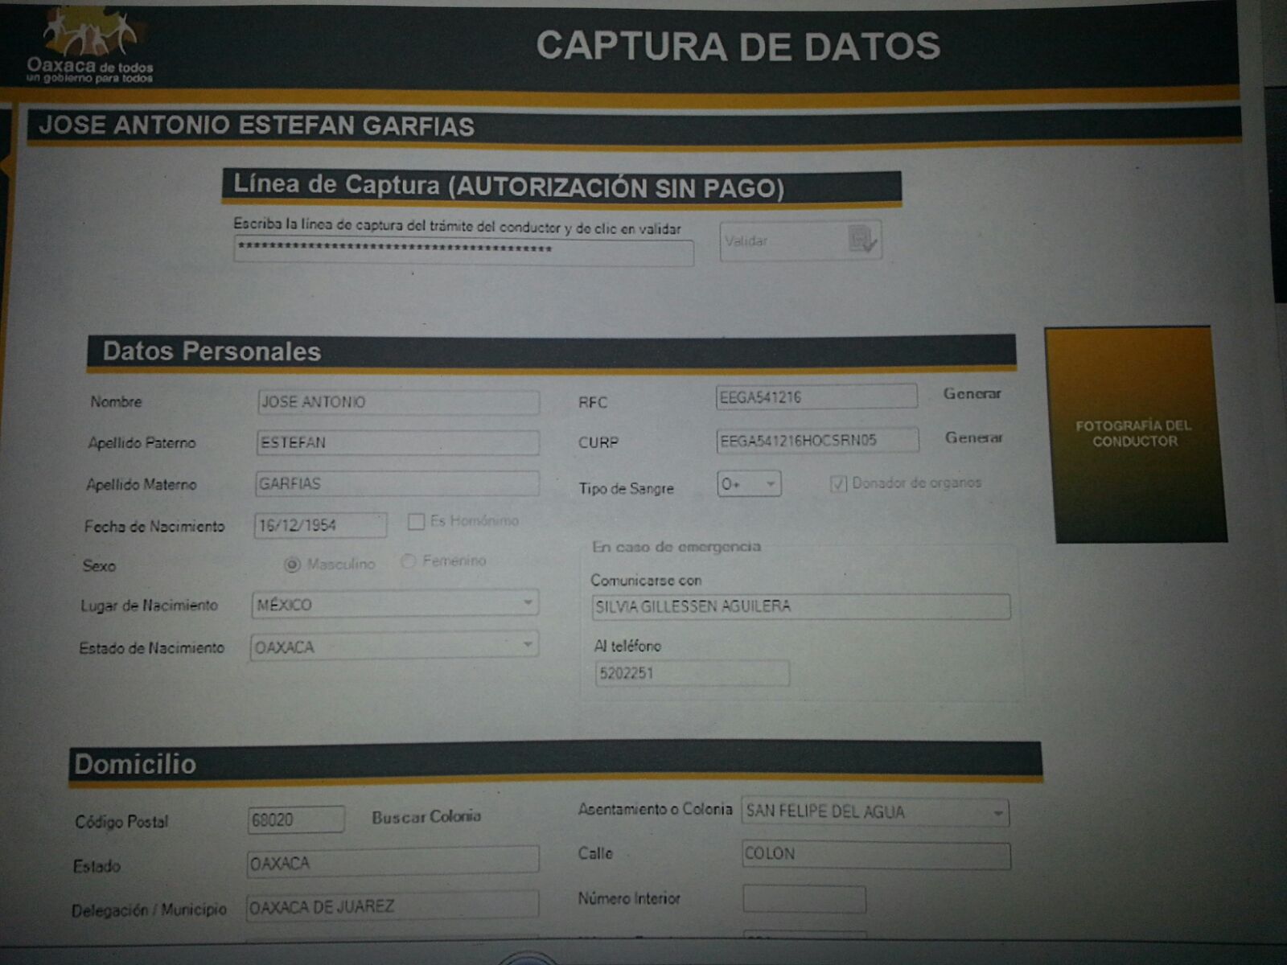
Task: Click the Estado field OAXACA in Domicilio
Action: [393, 860]
